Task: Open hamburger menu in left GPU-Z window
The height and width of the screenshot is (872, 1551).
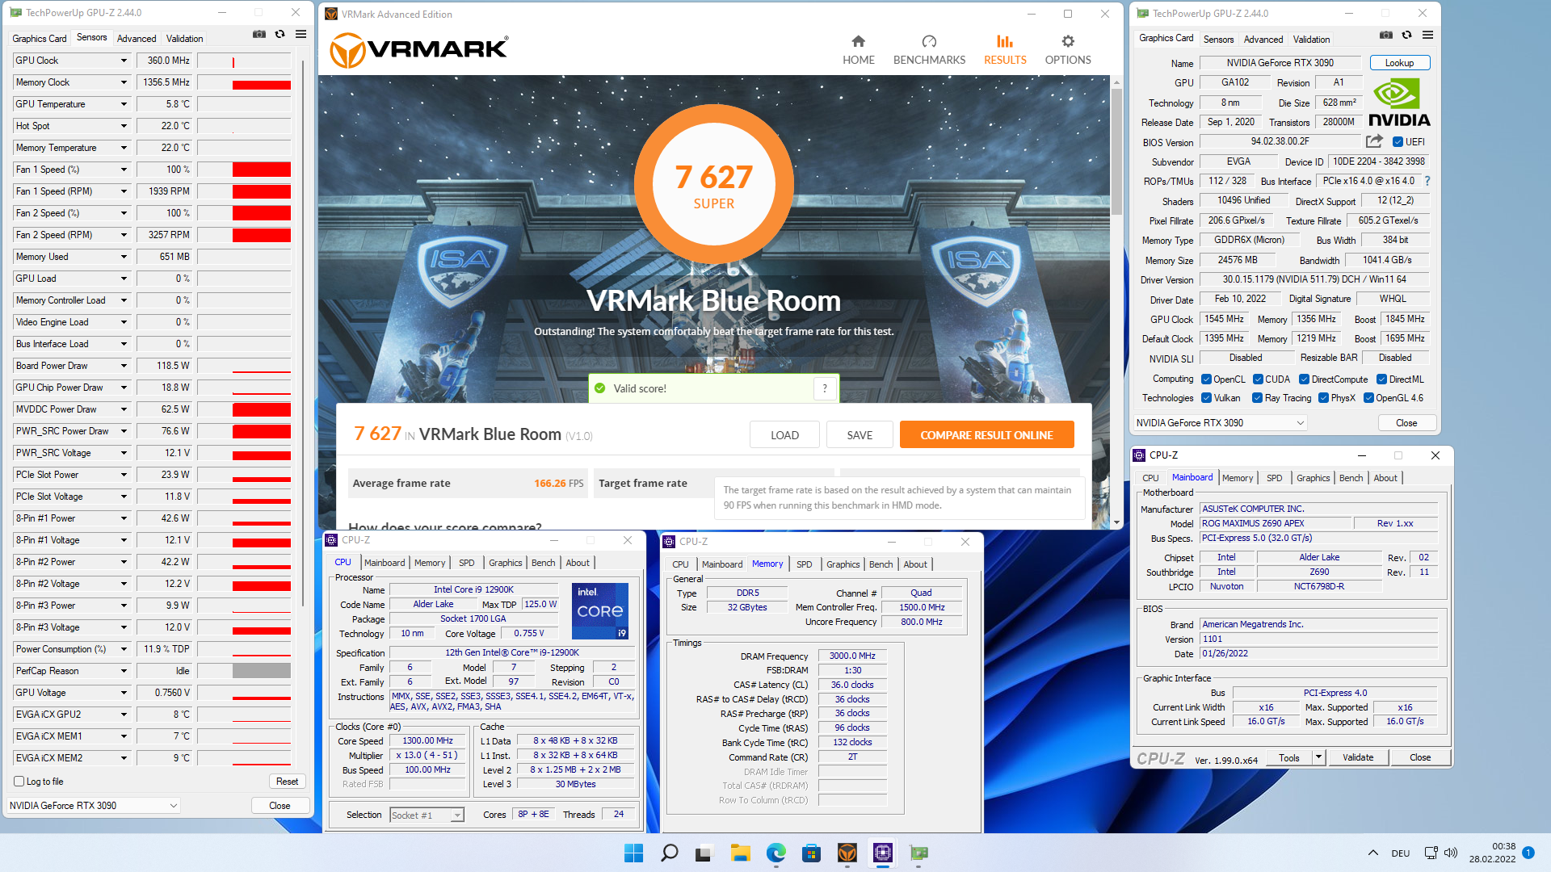Action: point(301,35)
